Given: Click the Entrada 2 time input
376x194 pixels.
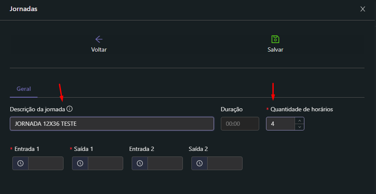Looking at the screenshot, I should [x=165, y=163].
